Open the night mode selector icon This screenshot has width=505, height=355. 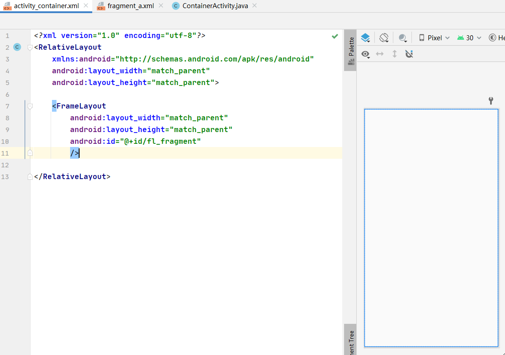pos(402,38)
